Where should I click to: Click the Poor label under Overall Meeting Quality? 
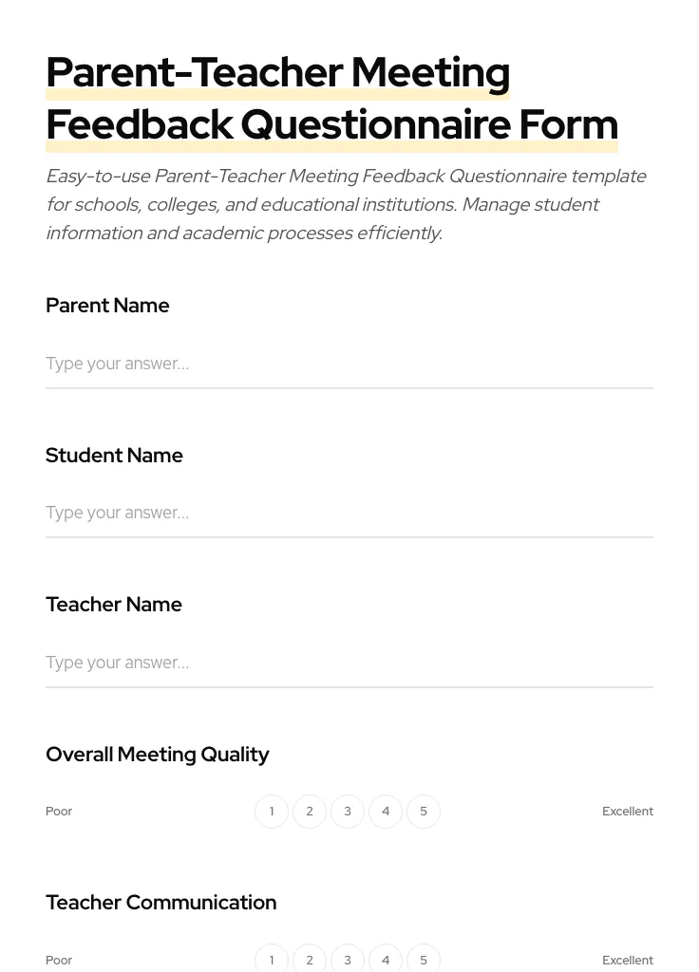coord(59,812)
